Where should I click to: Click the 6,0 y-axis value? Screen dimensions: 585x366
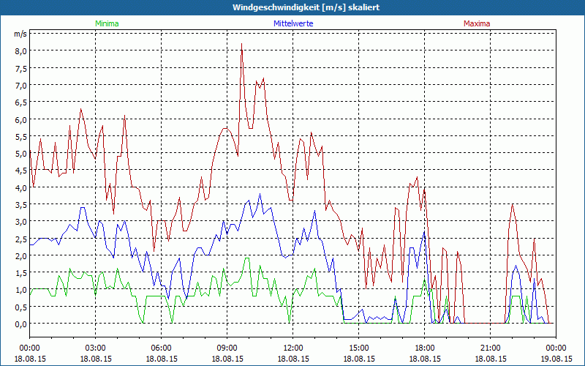pos(20,119)
